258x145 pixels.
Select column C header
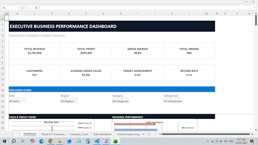coord(35,14)
